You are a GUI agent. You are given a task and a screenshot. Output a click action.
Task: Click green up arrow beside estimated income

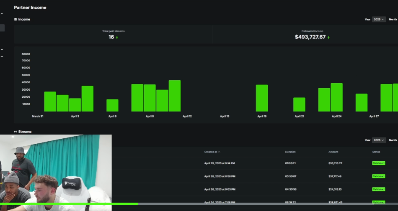[328, 38]
